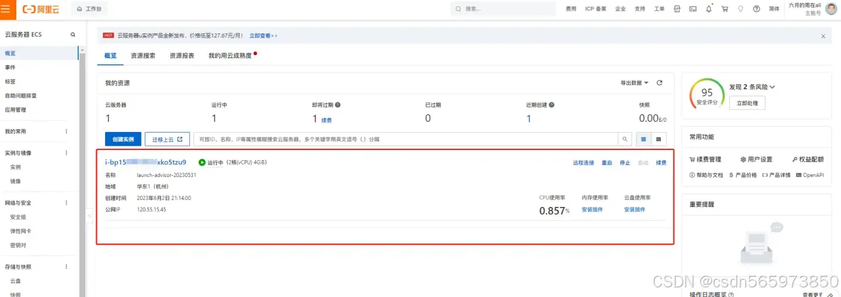Switch to the 资源报表 tab
The image size is (841, 297).
[181, 56]
